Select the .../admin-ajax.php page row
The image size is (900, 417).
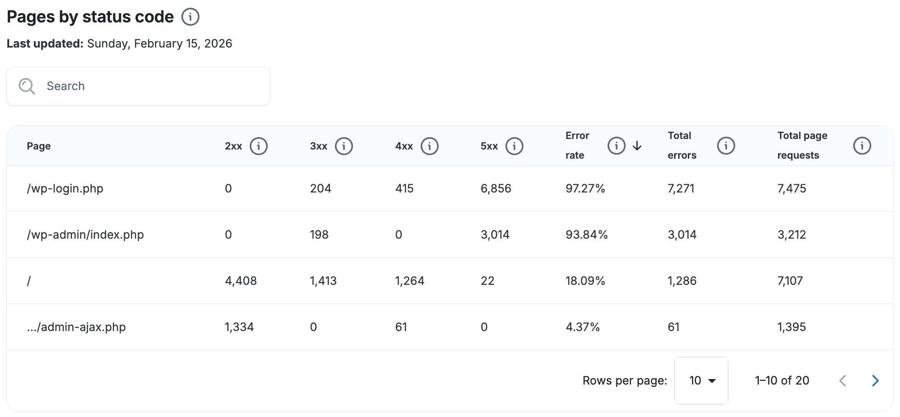point(76,327)
